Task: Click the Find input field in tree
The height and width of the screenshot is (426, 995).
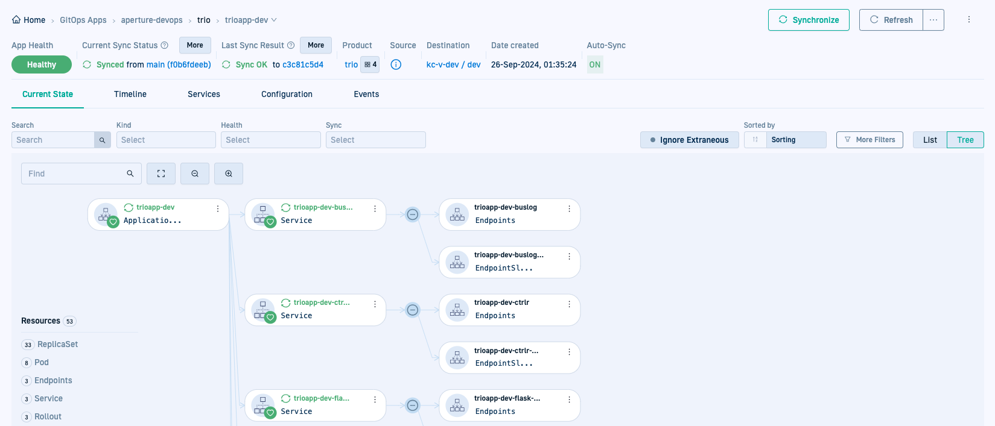Action: 74,174
